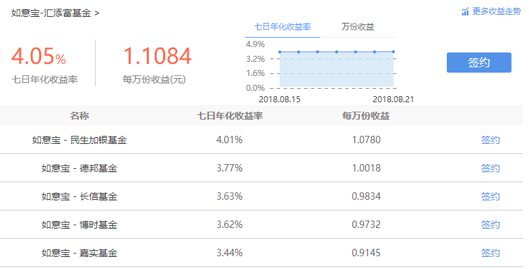
Task: Select the 如意宝 - 民生加银基金 row name
Action: pyautogui.click(x=80, y=140)
